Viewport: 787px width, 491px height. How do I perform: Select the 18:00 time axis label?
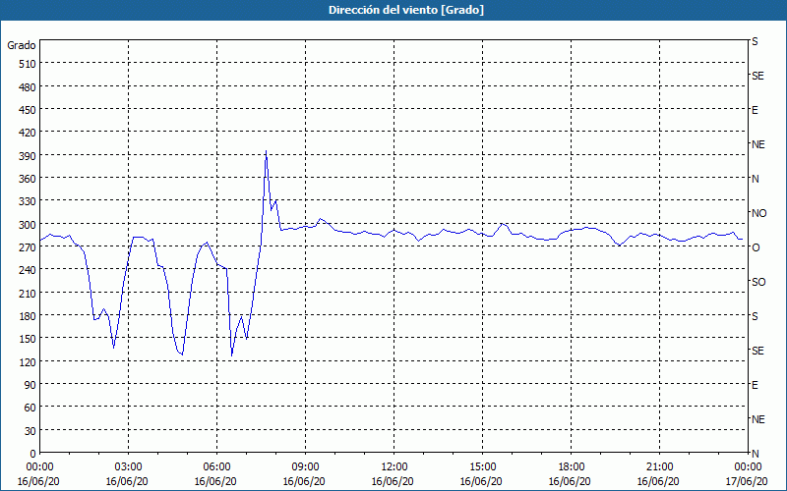571,467
